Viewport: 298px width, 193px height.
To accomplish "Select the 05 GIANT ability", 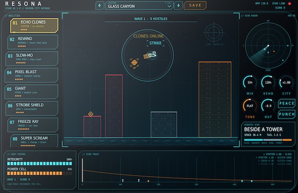I will (x=31, y=92).
